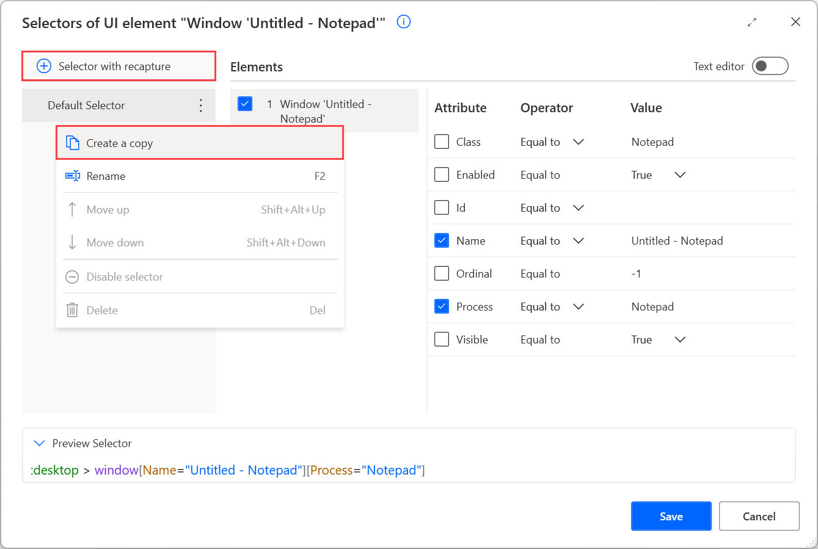818x549 pixels.
Task: Click the Disable selector icon
Action: 72,277
